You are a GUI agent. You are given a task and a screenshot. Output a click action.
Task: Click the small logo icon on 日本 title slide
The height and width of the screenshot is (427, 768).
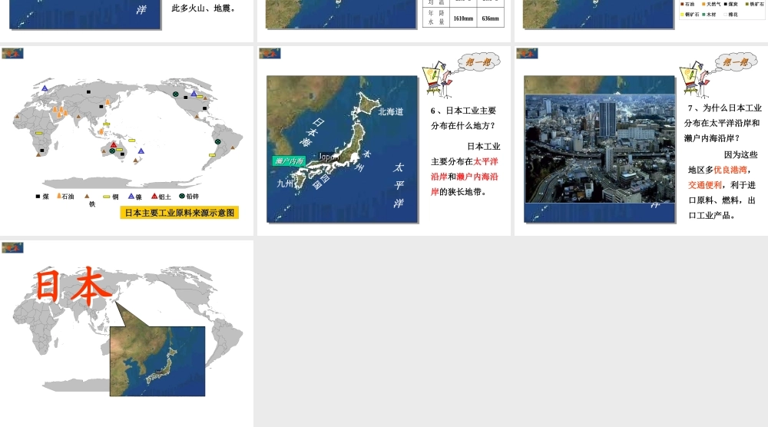point(13,247)
